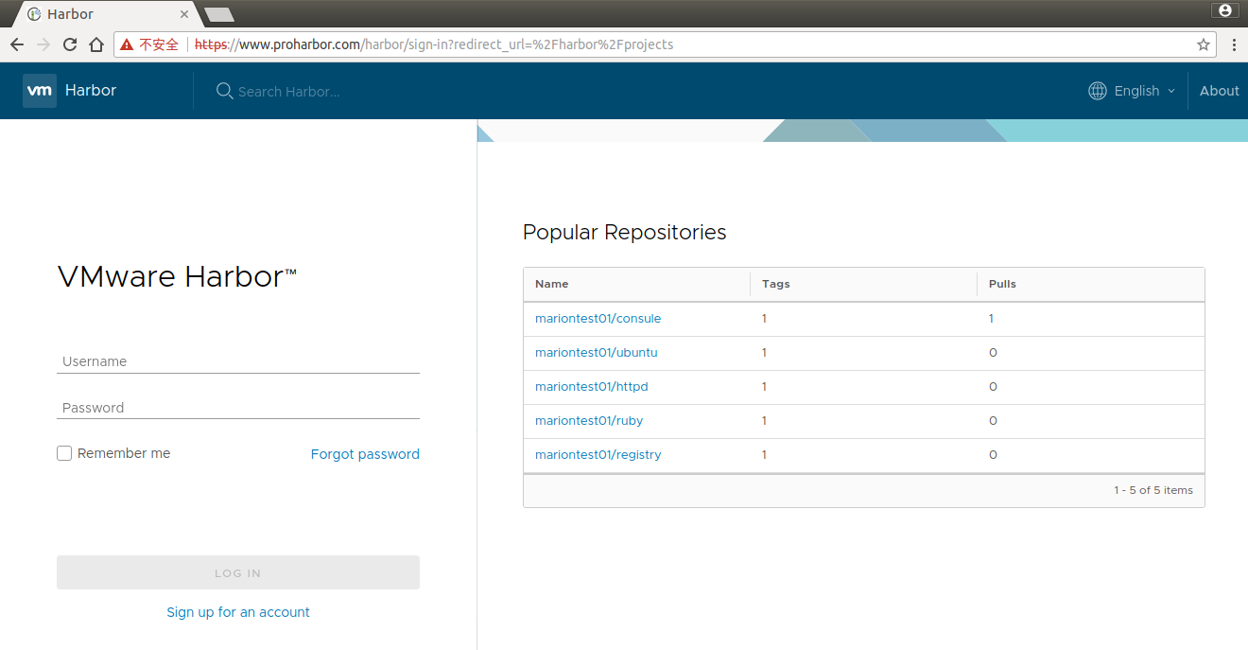Bookmark this page with the star icon

click(1204, 44)
